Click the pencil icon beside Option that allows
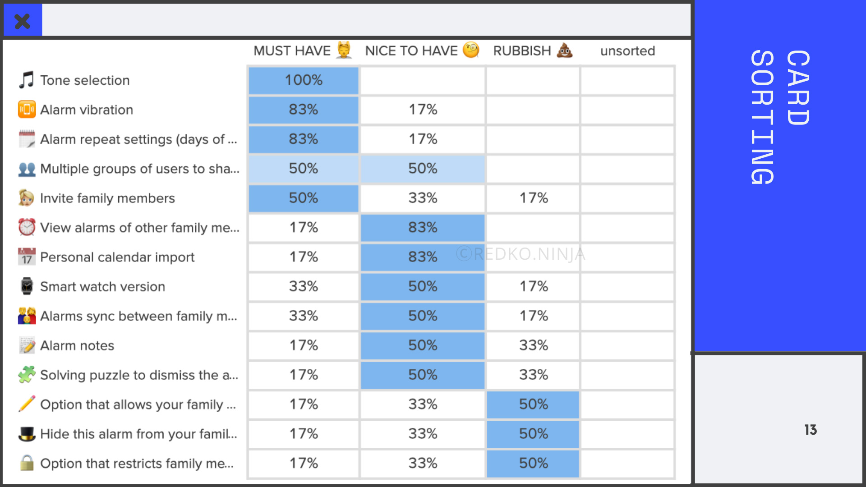The width and height of the screenshot is (866, 487). pos(27,404)
